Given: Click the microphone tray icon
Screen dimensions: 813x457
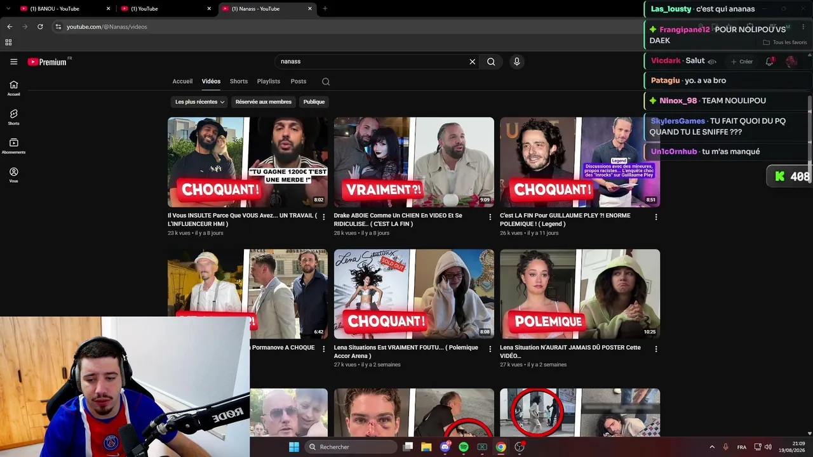Looking at the screenshot, I should (725, 447).
